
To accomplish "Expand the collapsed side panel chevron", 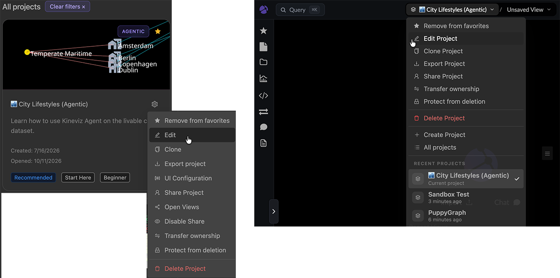I will tap(274, 211).
